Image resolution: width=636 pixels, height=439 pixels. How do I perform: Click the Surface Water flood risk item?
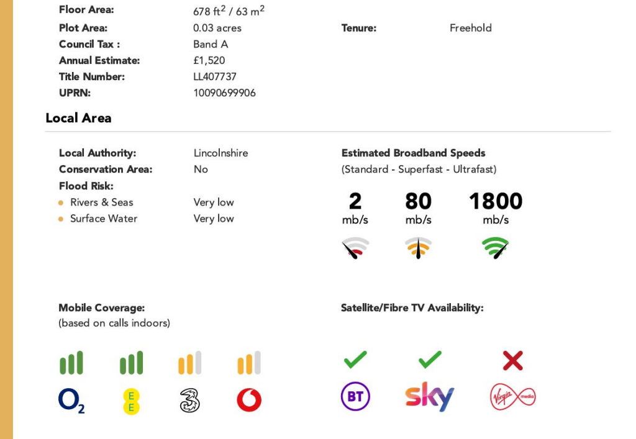pyautogui.click(x=103, y=219)
